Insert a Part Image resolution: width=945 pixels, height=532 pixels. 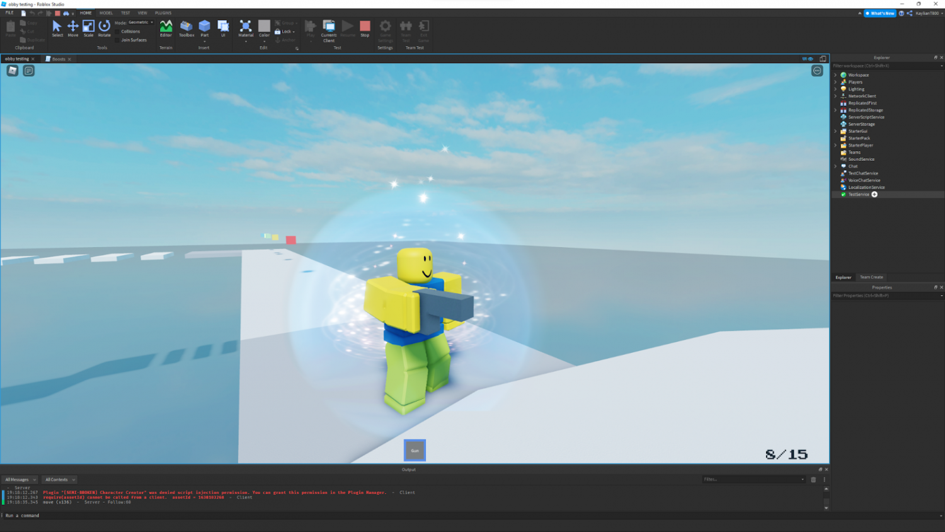[204, 28]
